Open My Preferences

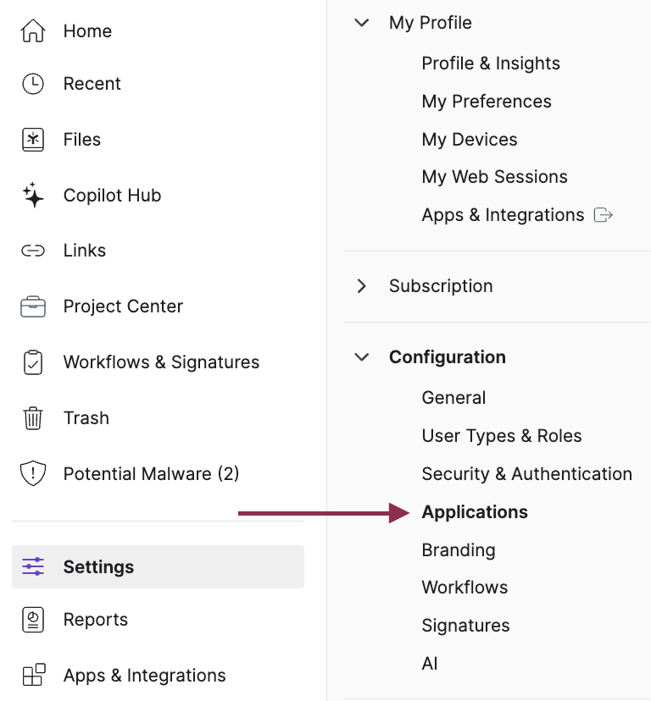(x=486, y=101)
